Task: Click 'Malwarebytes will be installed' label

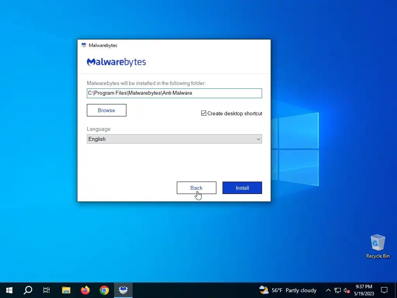Action: tap(146, 83)
